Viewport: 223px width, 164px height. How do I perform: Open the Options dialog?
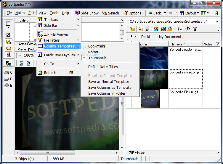point(132,13)
